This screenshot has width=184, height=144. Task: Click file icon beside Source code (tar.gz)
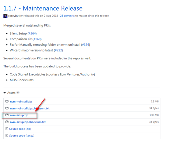point(7,135)
